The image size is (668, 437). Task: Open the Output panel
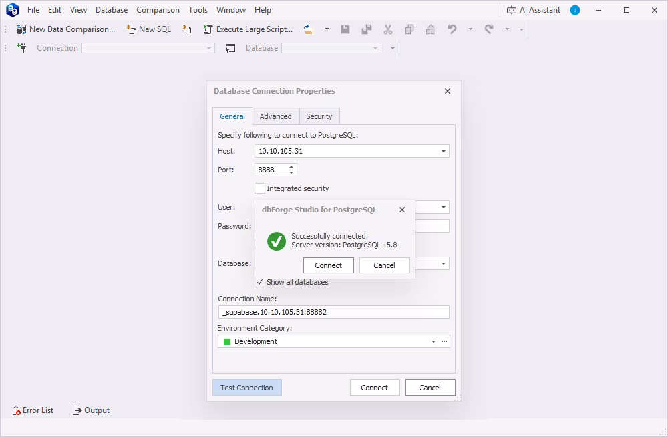pos(91,410)
